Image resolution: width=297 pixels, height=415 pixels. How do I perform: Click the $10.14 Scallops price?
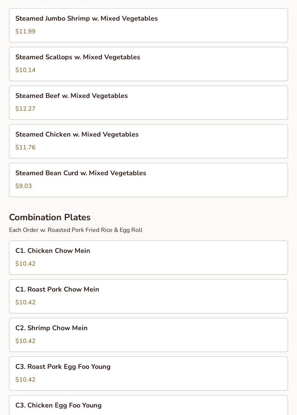25,70
